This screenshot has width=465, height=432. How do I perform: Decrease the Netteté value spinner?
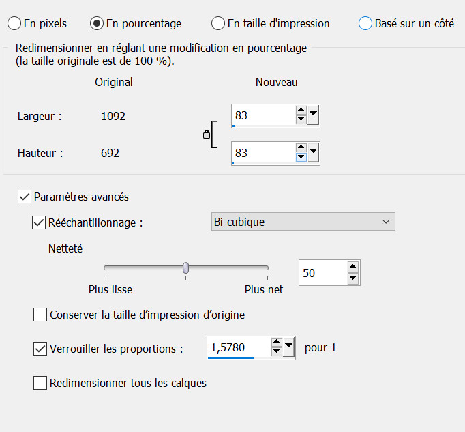click(352, 278)
